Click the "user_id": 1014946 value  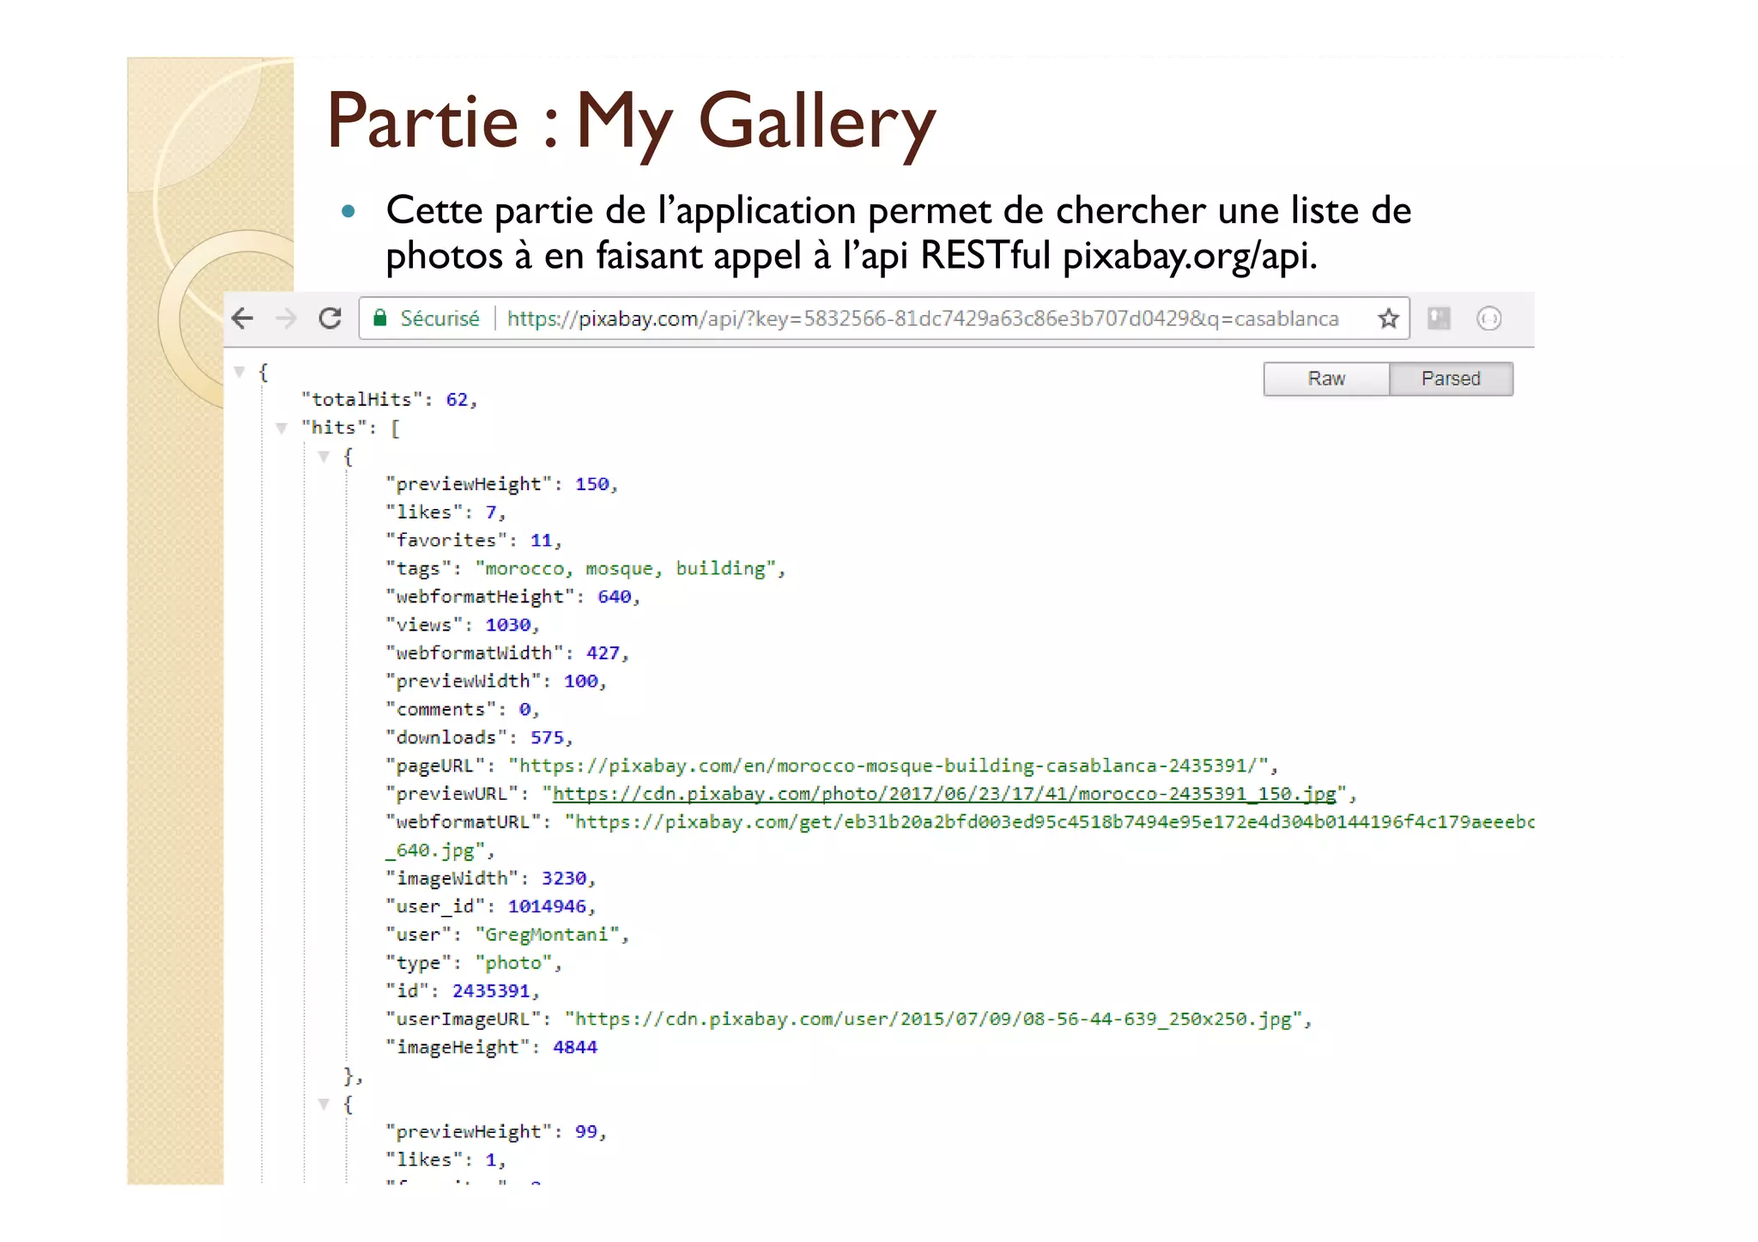(x=547, y=906)
